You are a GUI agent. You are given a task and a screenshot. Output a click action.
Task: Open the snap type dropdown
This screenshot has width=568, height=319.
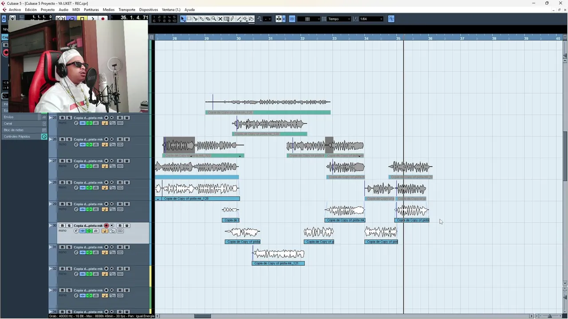click(309, 19)
